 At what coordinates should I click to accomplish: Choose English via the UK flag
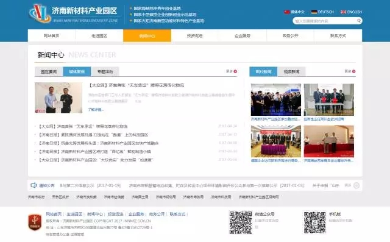coord(344,12)
